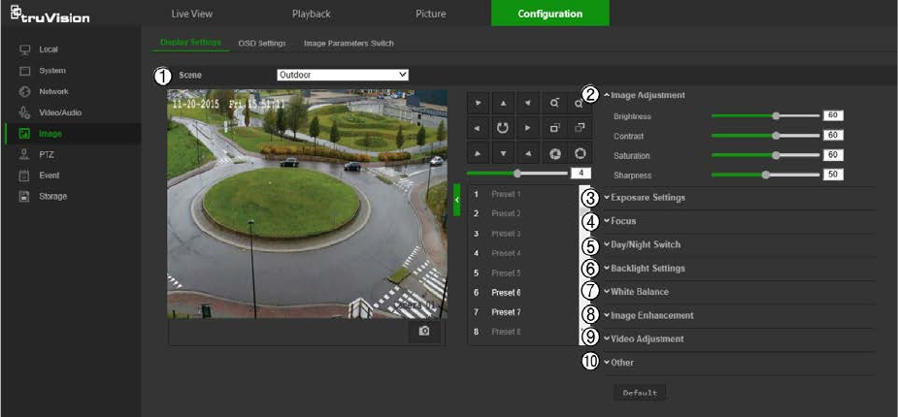
Task: Open the OSD Settings tab
Action: (x=262, y=44)
